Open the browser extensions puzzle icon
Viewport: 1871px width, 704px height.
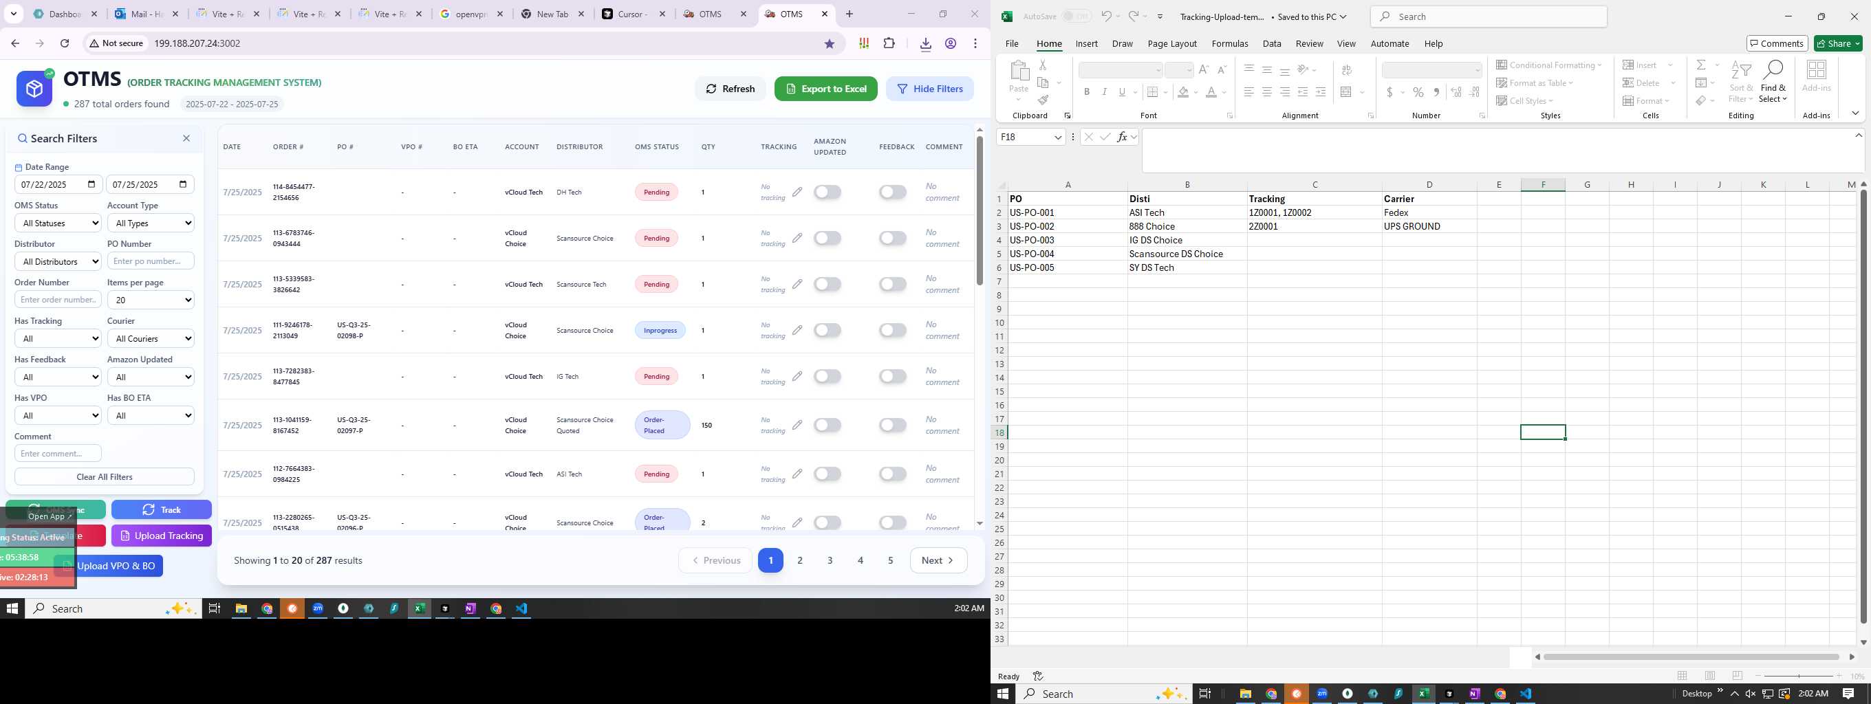889,43
